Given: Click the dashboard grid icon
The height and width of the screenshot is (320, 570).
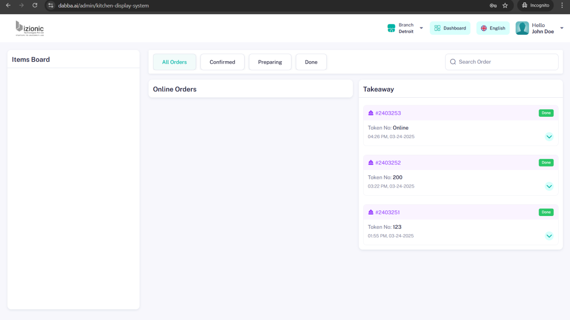Looking at the screenshot, I should 437,28.
